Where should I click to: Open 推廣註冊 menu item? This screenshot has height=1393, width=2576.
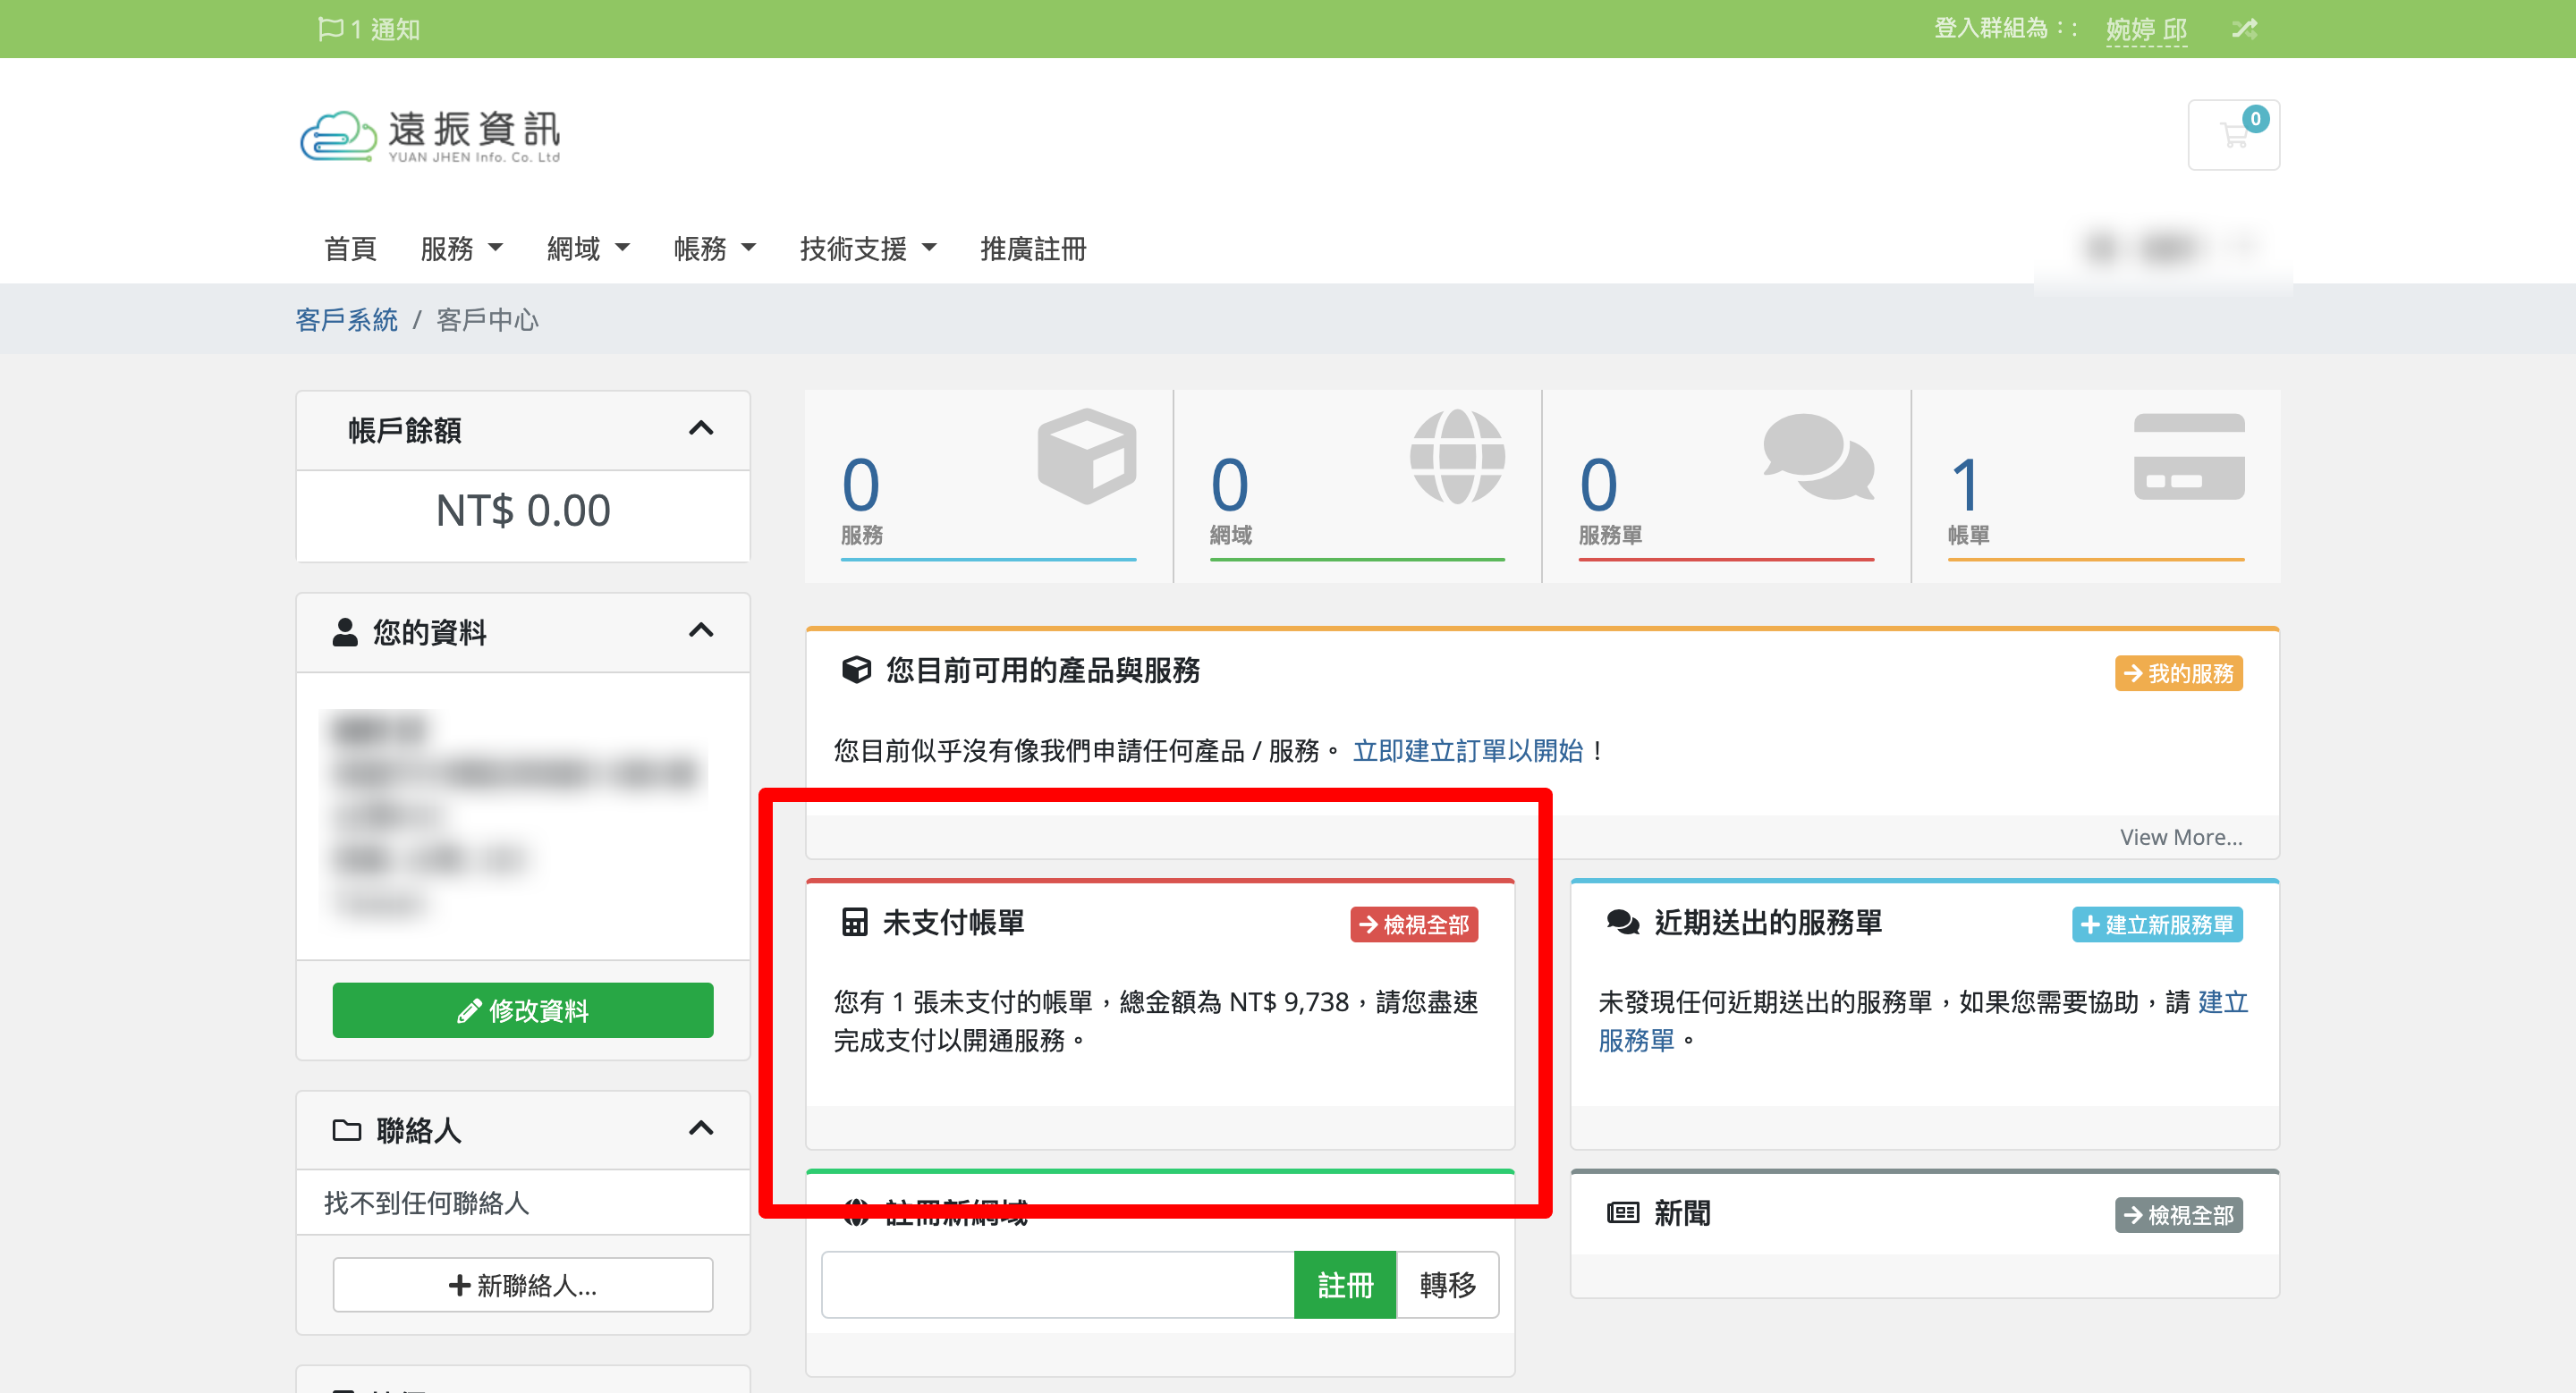coord(1032,248)
